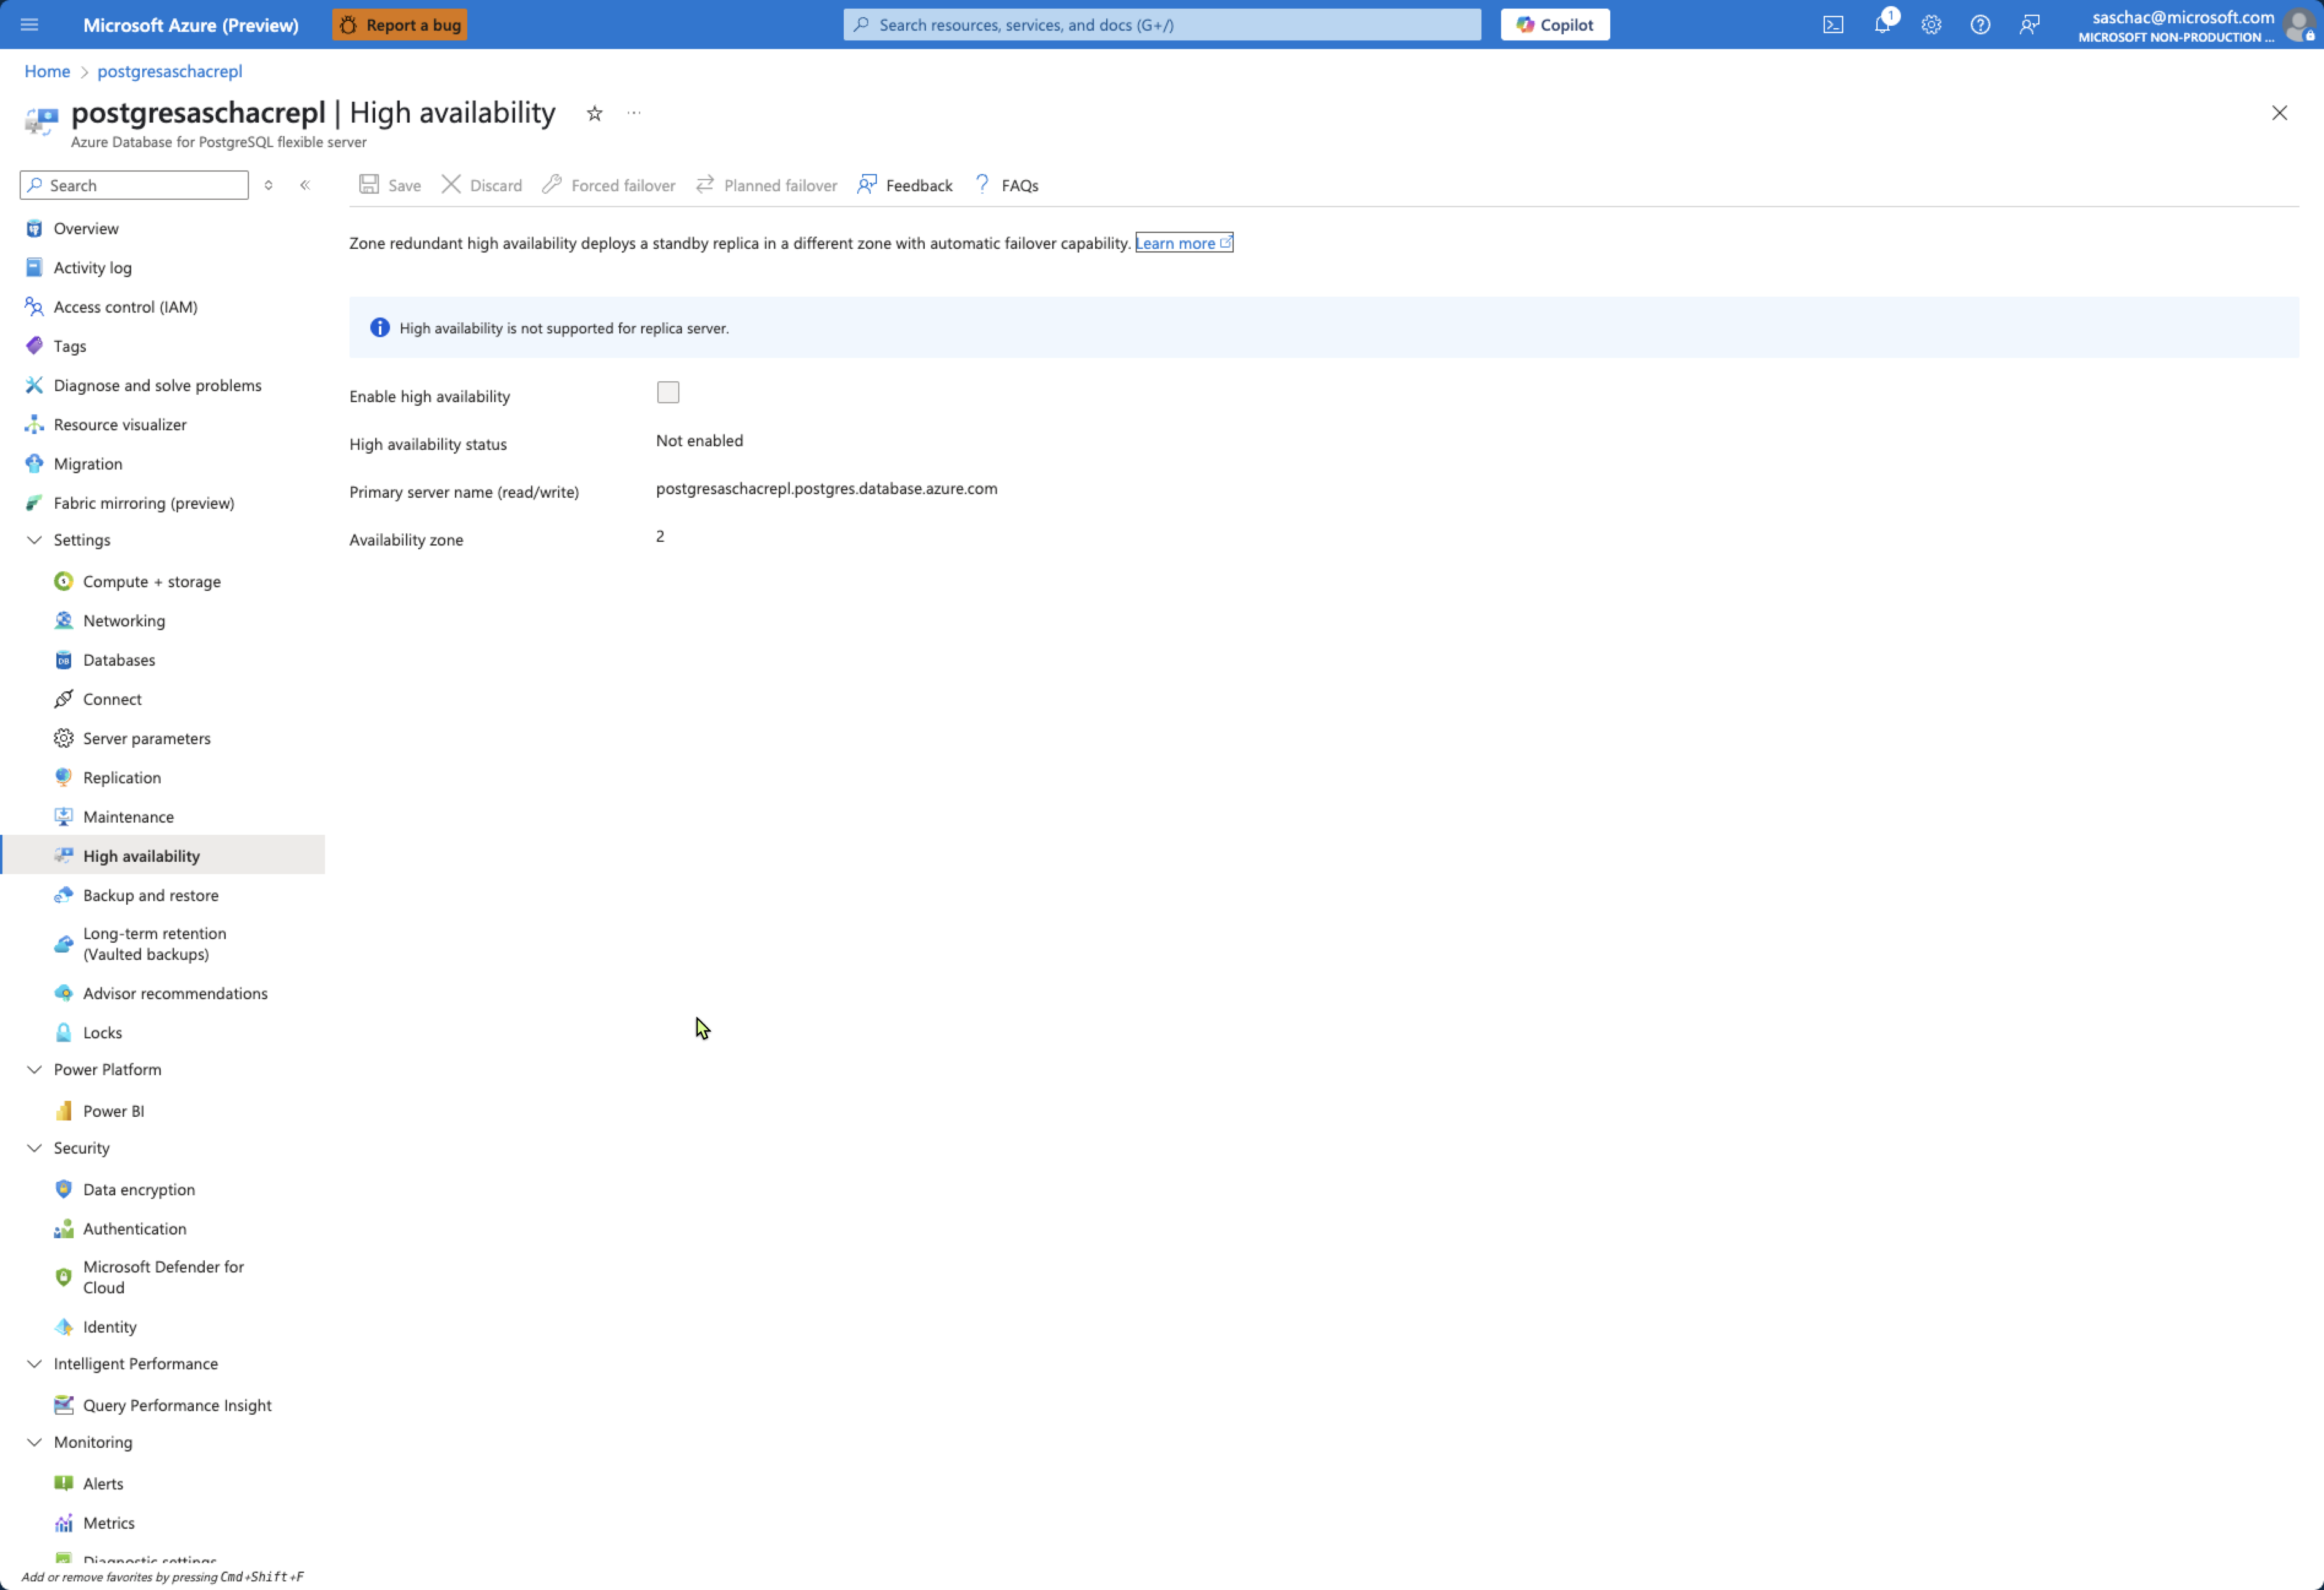2324x1590 pixels.
Task: Focus the global search resources field
Action: 1162,25
